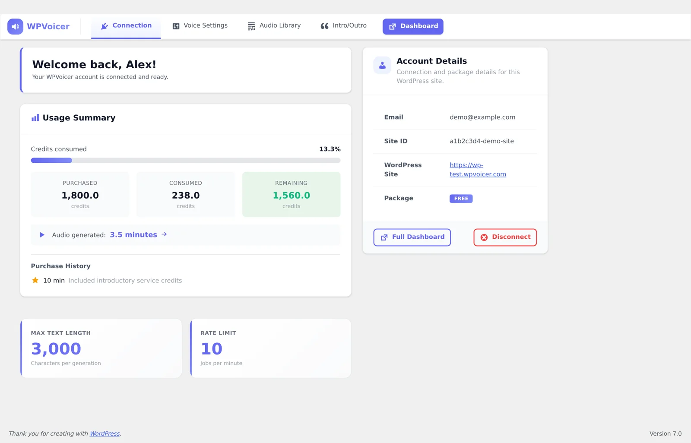
Task: Click the credits consumed progress bar
Action: (x=186, y=161)
